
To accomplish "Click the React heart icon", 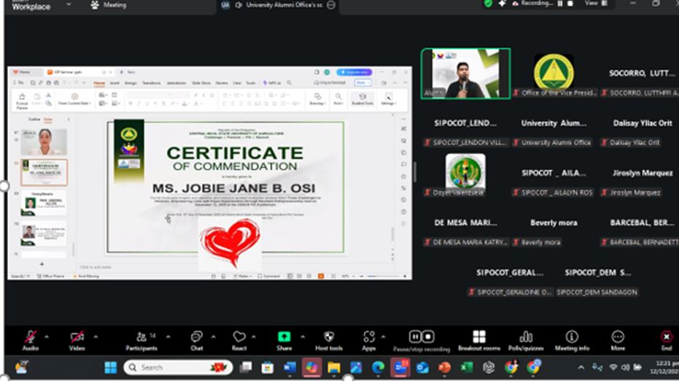I will [239, 338].
